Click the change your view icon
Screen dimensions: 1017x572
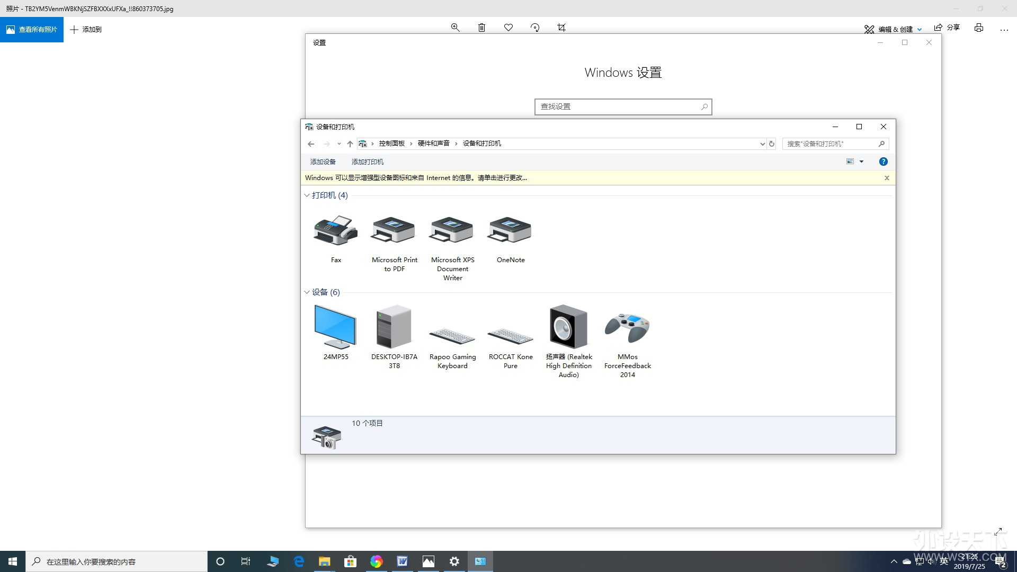(x=850, y=162)
